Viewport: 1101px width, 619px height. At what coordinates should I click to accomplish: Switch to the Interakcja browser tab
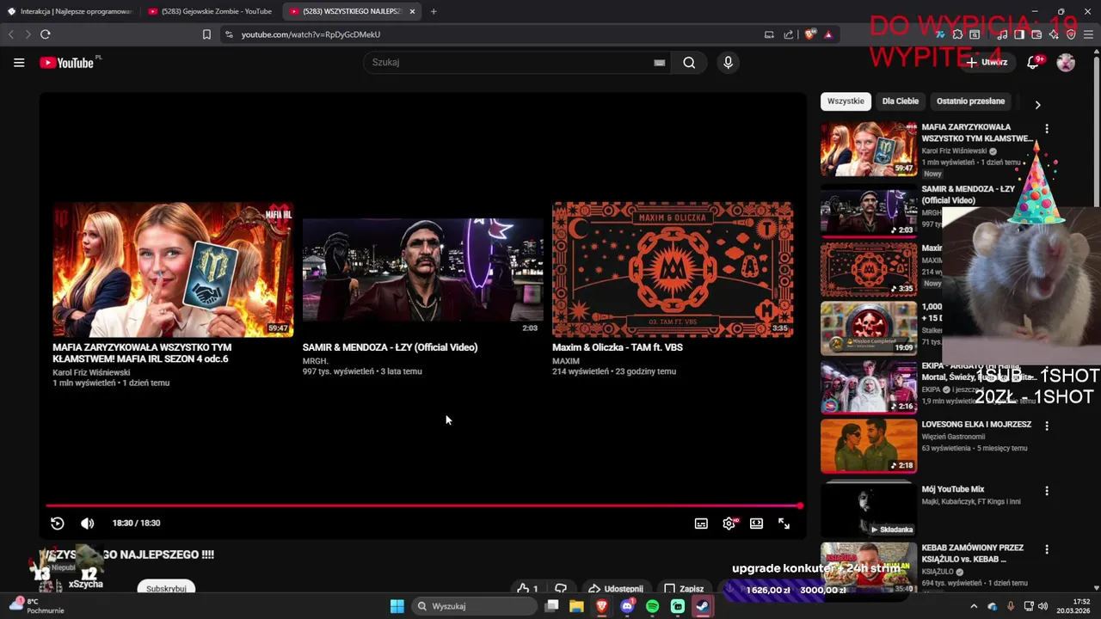[x=70, y=11]
